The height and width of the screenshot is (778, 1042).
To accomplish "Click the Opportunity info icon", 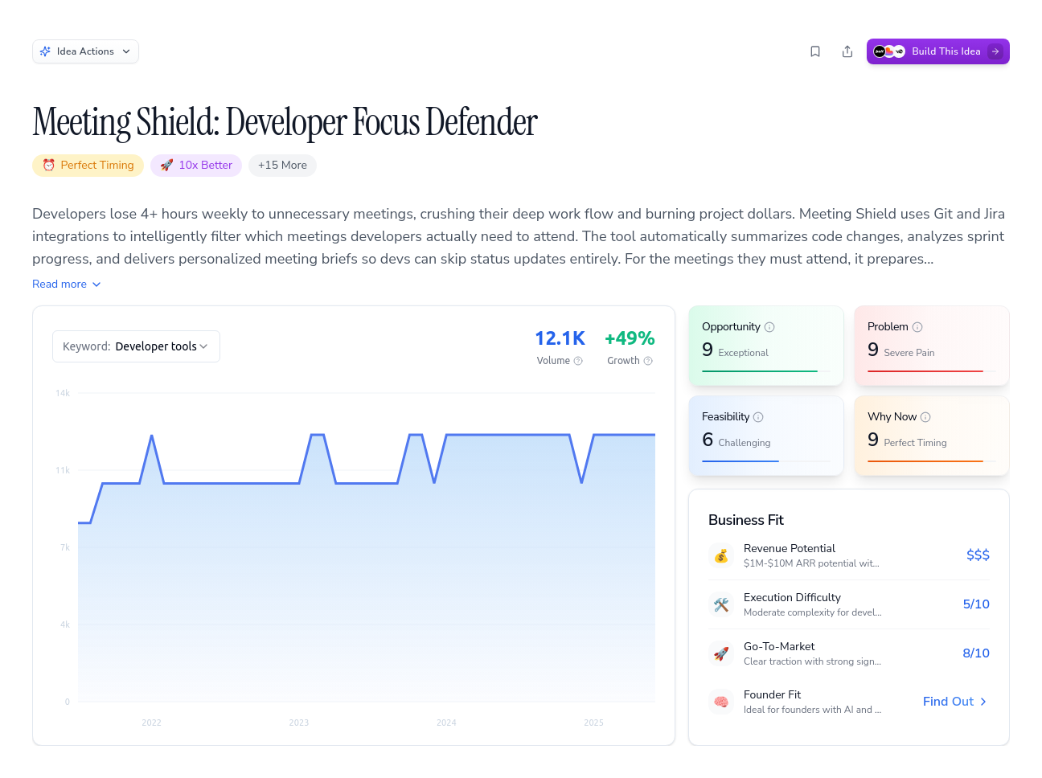I will click(769, 327).
